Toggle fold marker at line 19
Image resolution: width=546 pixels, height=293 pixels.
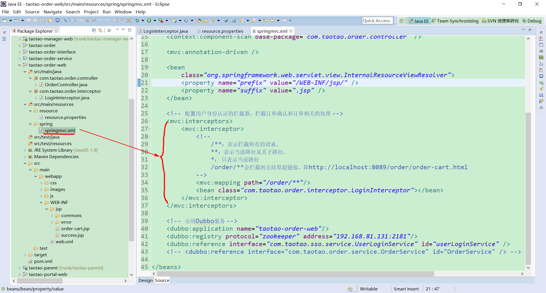150,67
